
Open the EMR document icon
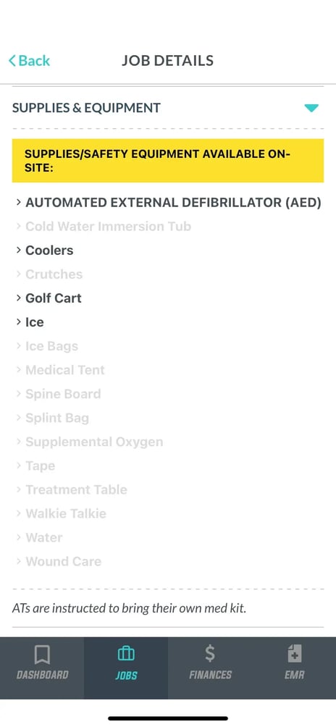[x=294, y=654]
